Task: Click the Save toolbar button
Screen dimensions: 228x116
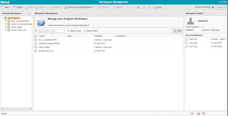Action: (30, 7)
